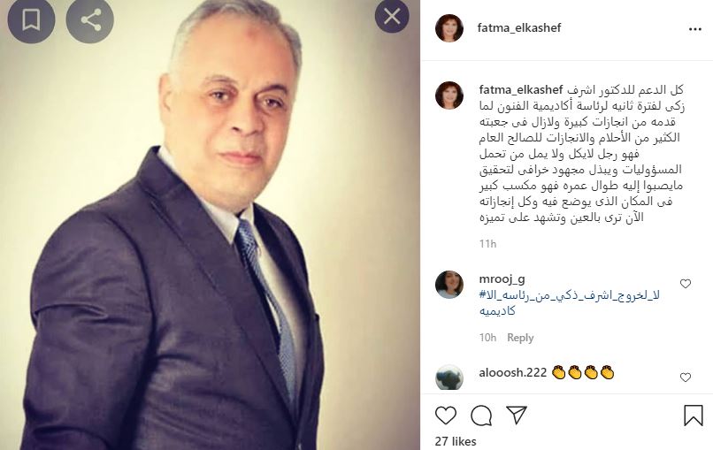
Task: Click the share icon over the photo
Action: click(90, 20)
